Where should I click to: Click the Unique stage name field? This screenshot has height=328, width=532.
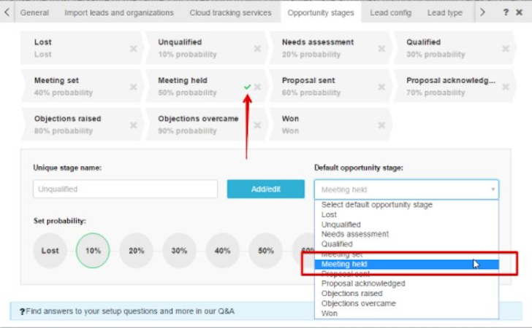125,190
